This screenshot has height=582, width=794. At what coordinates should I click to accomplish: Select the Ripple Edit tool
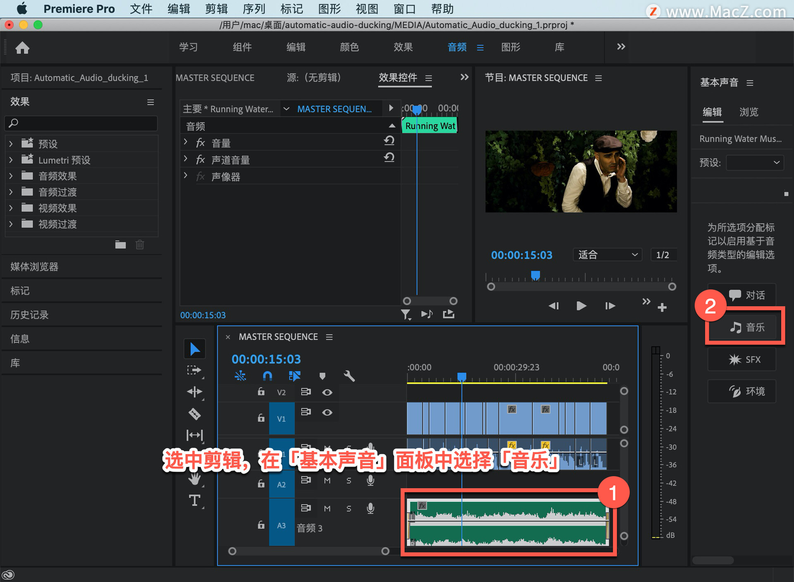point(194,392)
